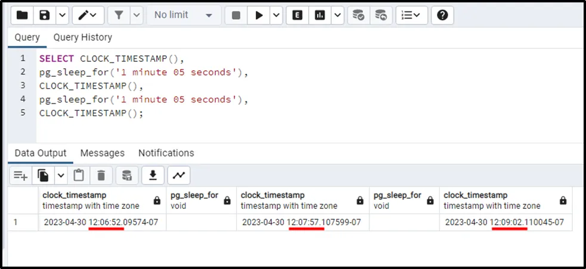Download results with the download arrow icon
This screenshot has width=586, height=269.
(x=153, y=175)
